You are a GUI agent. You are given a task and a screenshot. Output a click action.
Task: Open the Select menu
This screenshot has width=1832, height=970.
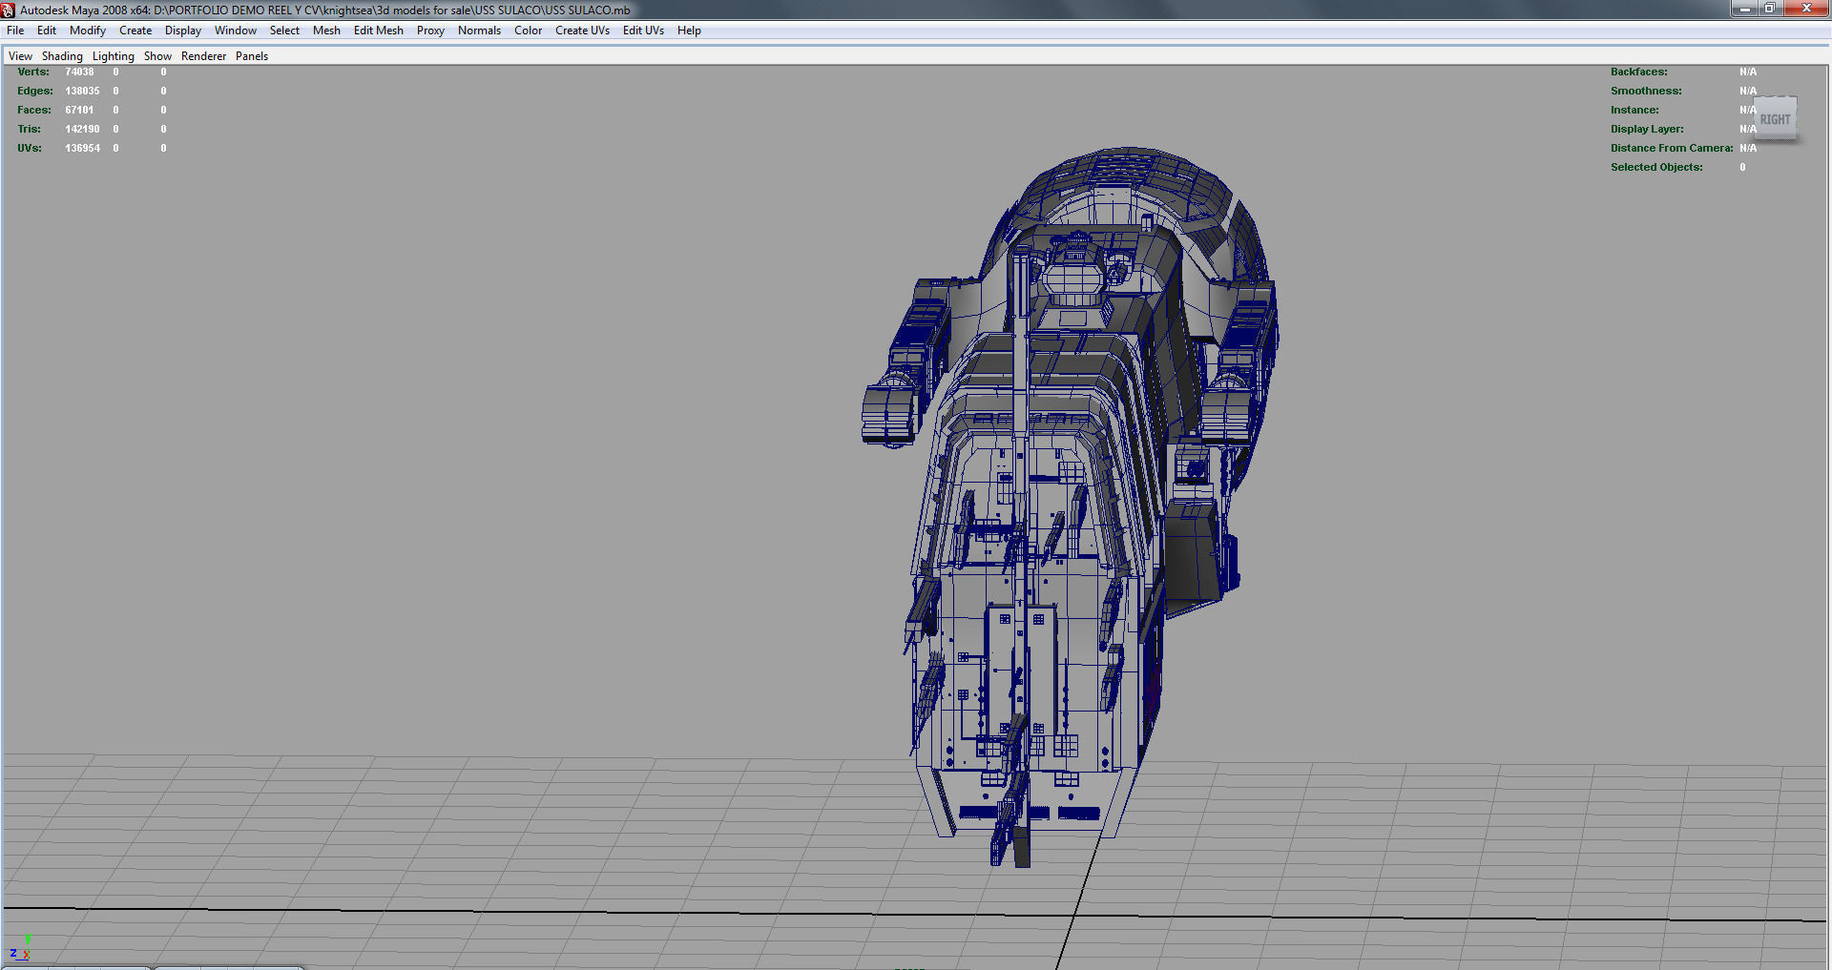(x=284, y=31)
